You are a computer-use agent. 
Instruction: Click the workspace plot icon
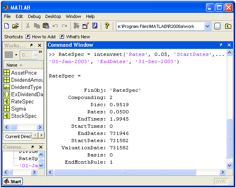(9, 55)
